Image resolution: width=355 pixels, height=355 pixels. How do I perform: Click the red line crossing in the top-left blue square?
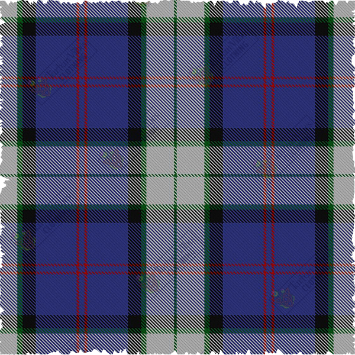(82, 82)
